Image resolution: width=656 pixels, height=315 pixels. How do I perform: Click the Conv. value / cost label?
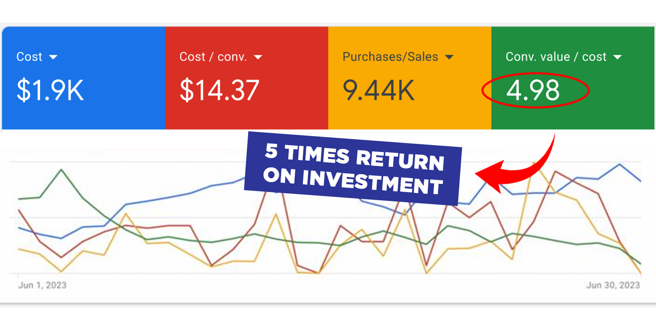tap(556, 57)
